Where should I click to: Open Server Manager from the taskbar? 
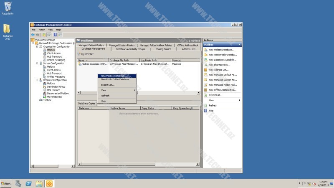coord(18,183)
